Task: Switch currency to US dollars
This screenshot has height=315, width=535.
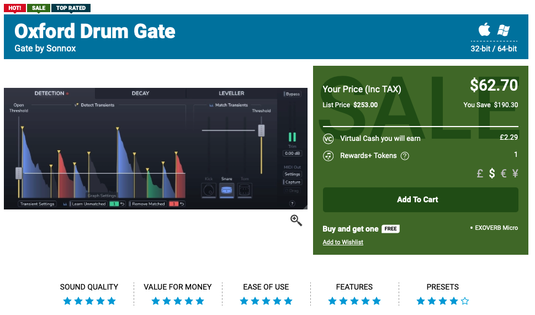Action: [x=492, y=173]
